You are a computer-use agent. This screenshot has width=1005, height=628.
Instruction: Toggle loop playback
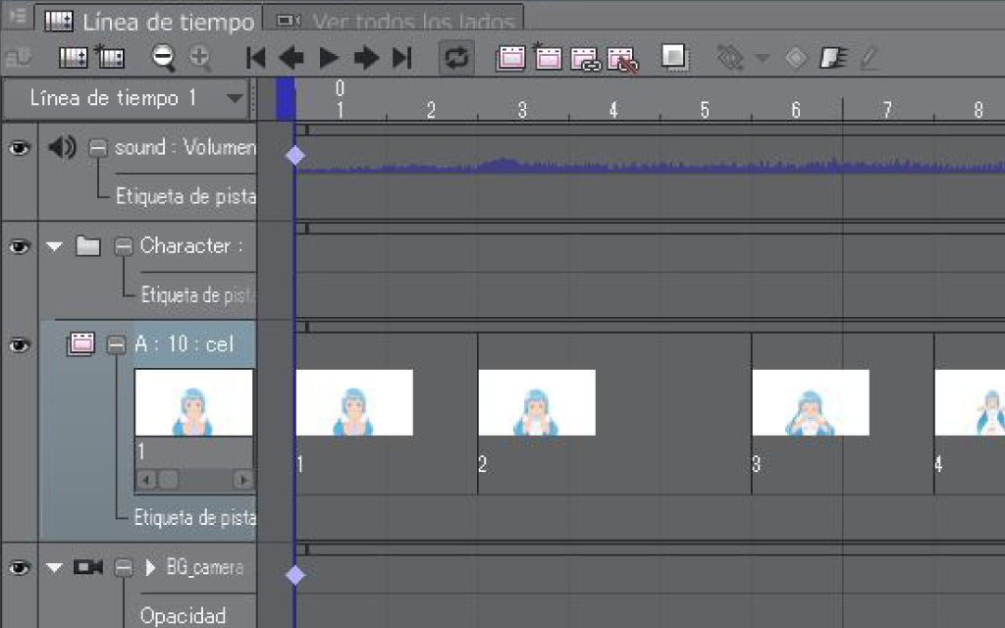click(456, 58)
